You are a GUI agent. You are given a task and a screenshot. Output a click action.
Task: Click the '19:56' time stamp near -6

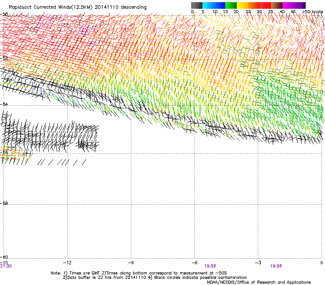tap(210, 266)
